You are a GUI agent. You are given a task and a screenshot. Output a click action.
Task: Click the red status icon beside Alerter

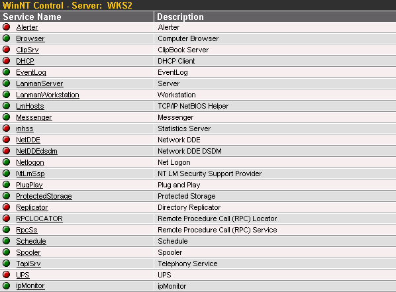click(7, 26)
